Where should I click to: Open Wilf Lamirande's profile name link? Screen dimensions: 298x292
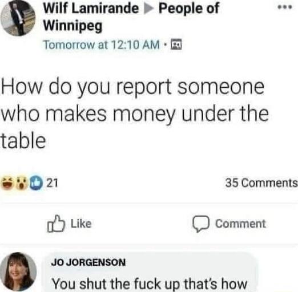pos(91,9)
